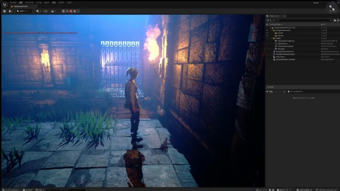The width and height of the screenshot is (340, 191).
Task: Click the Outliner search field
Action: [302, 20]
